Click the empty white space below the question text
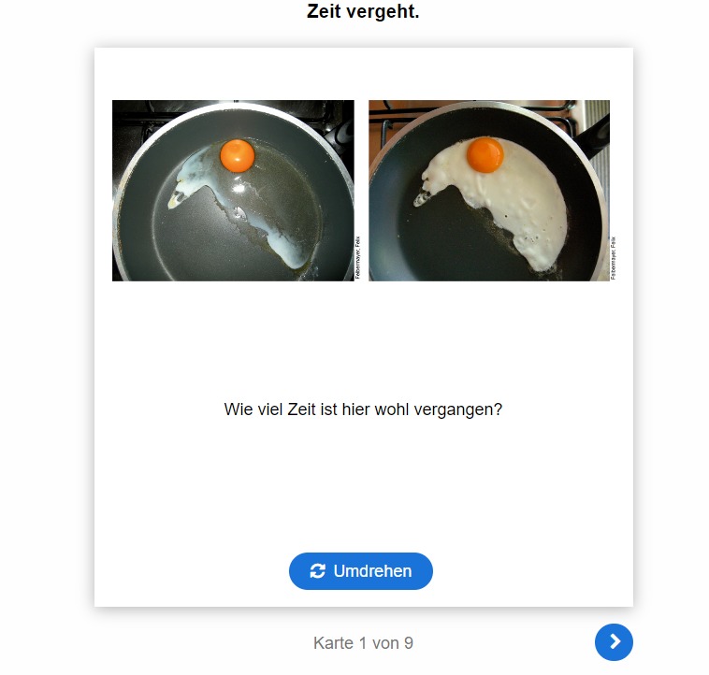709x675 pixels. tap(363, 488)
